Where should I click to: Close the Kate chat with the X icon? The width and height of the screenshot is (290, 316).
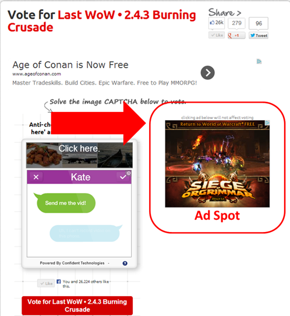[x=36, y=177]
